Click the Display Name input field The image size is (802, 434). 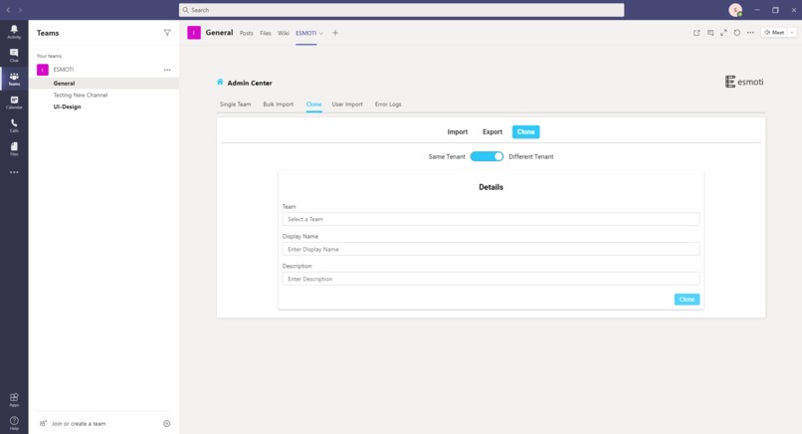(x=491, y=249)
